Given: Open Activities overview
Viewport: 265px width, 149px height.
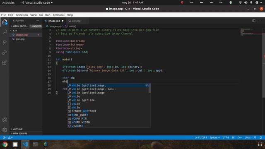Looking at the screenshot, I should coord(8,3).
